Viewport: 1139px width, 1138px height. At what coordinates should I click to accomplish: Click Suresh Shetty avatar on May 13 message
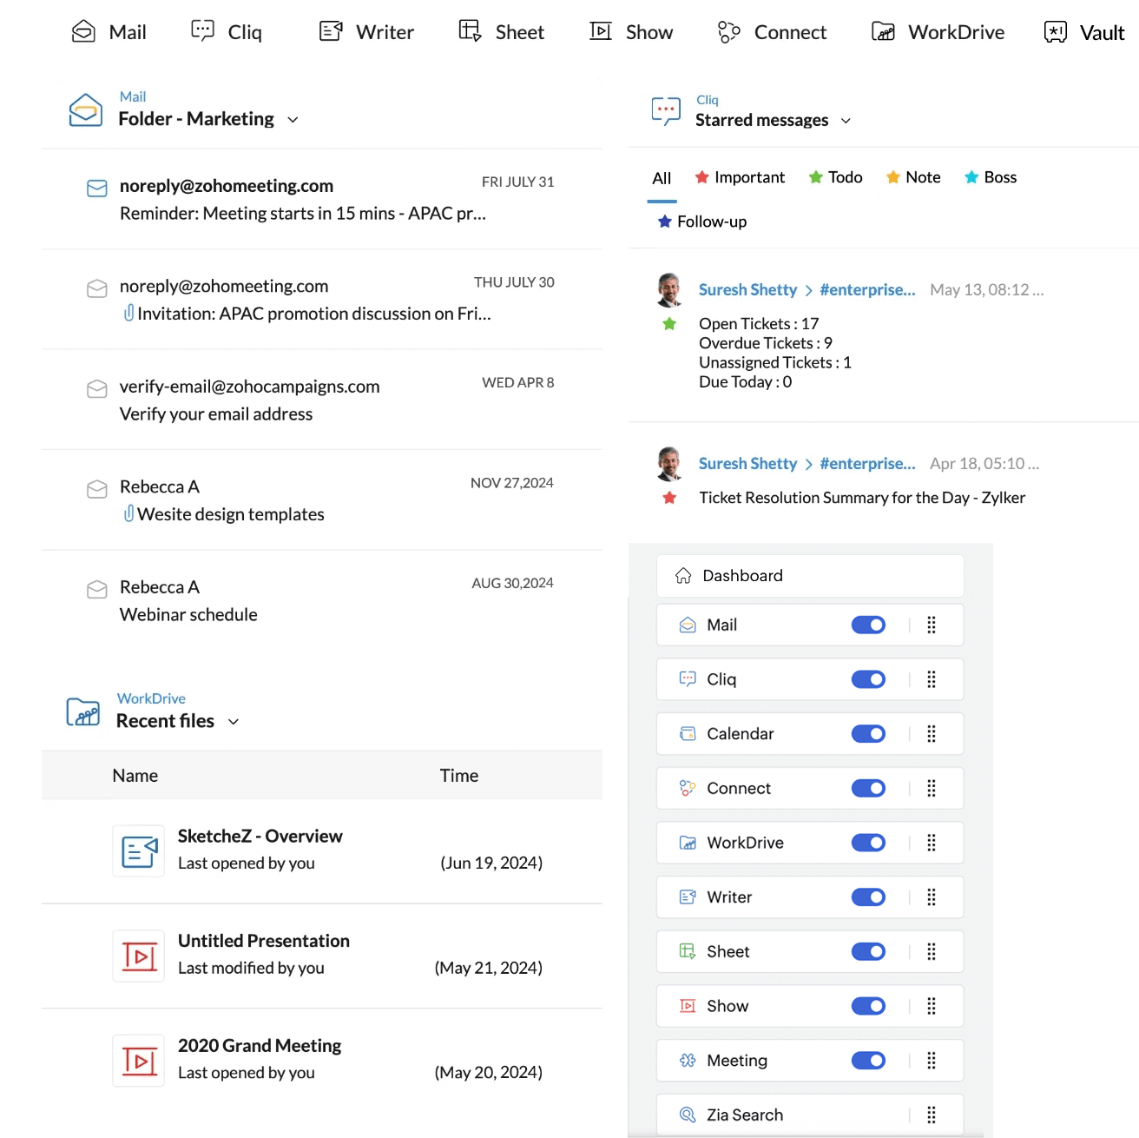pyautogui.click(x=669, y=290)
